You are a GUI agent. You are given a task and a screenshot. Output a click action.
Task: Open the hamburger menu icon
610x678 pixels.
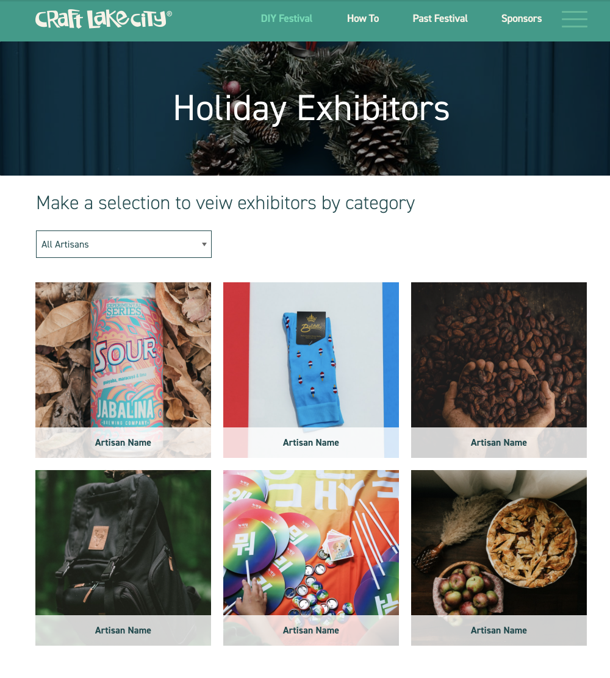point(574,19)
